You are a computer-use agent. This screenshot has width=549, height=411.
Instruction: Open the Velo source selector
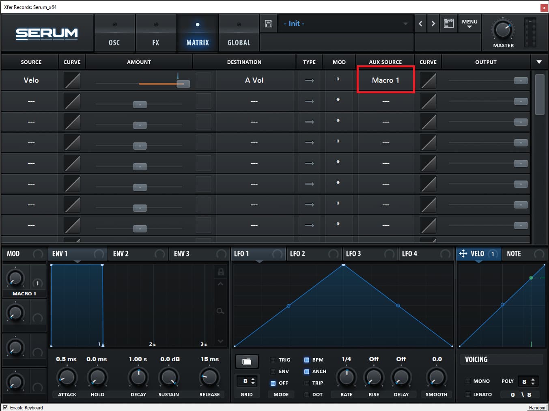coord(31,80)
